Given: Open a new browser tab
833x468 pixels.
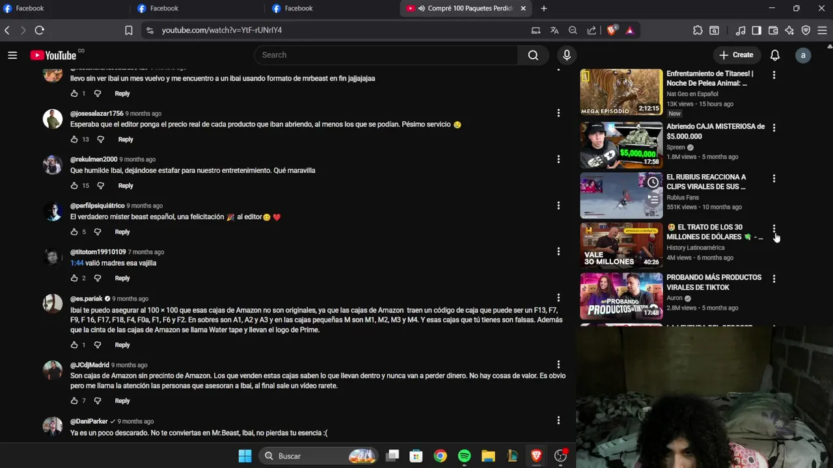Looking at the screenshot, I should pos(544,8).
